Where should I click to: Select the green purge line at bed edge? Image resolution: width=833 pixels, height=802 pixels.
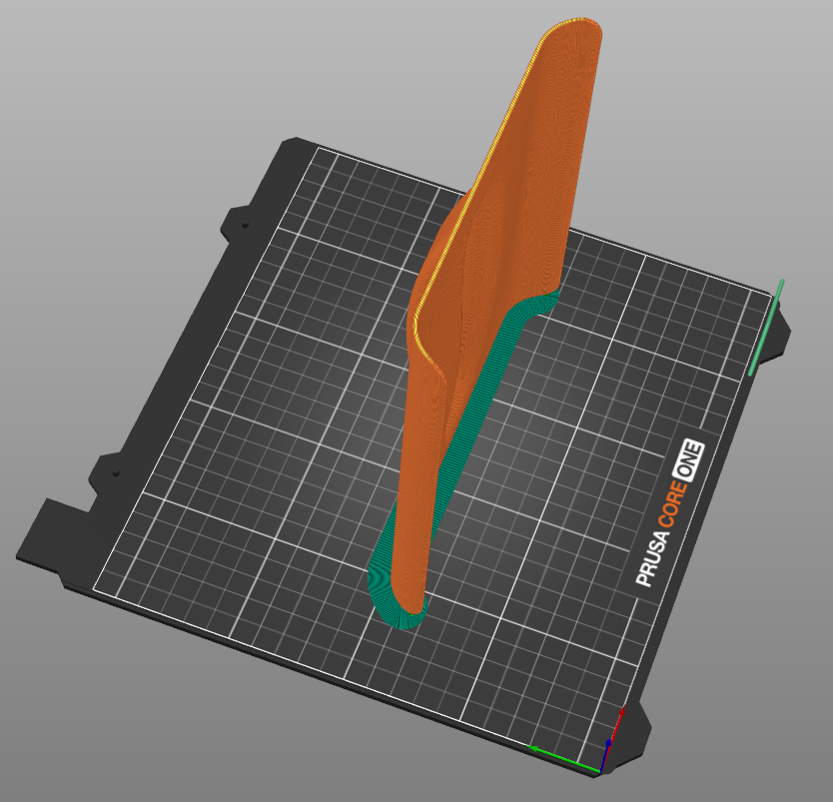tap(766, 328)
